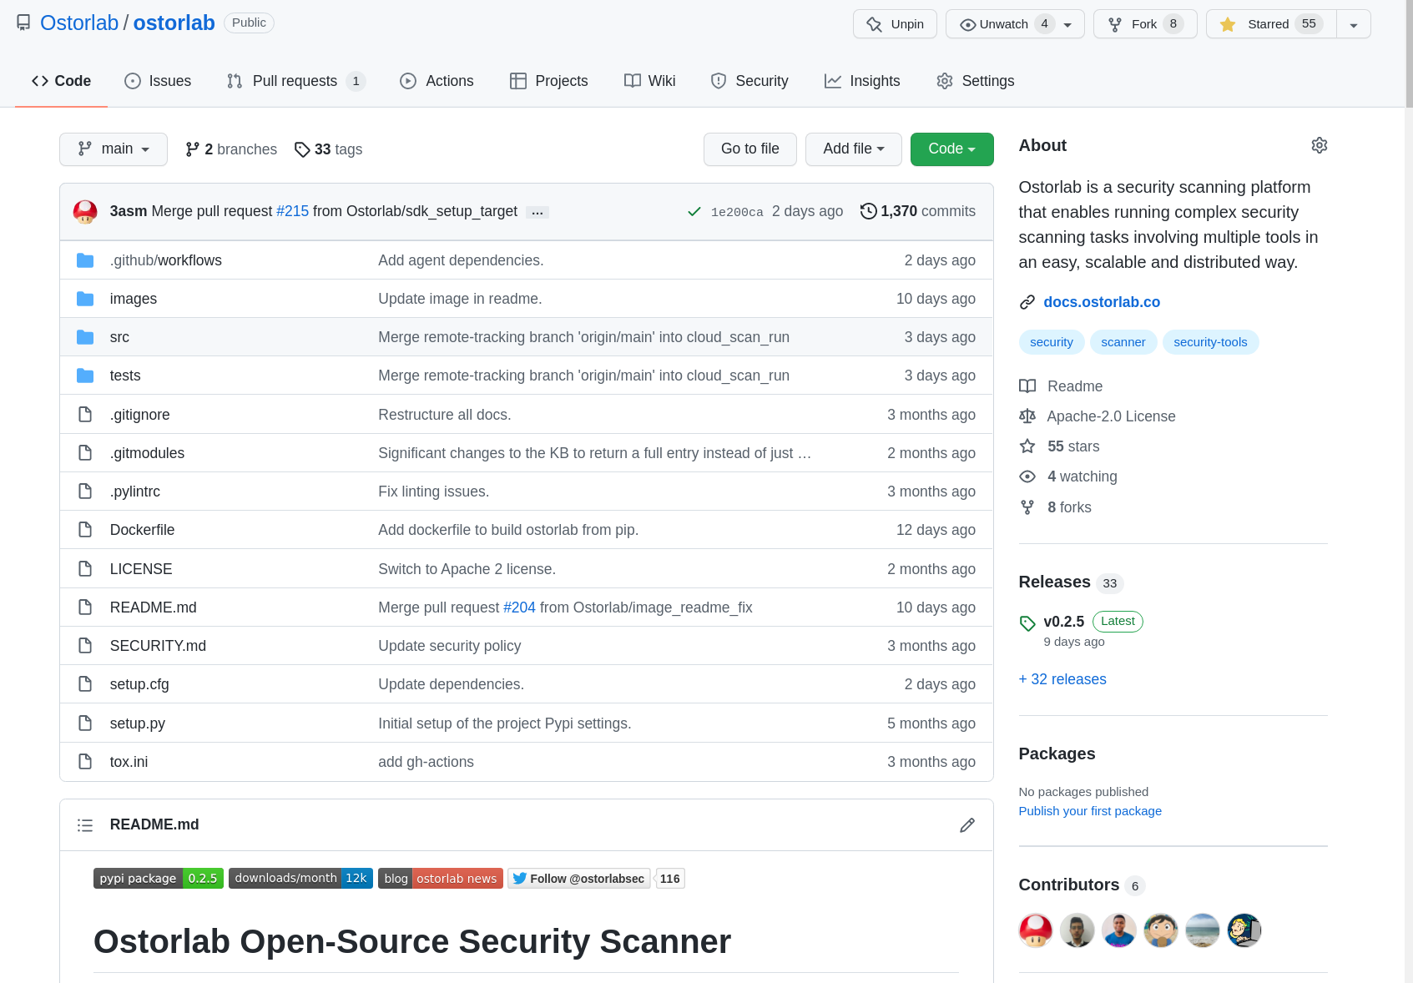This screenshot has height=983, width=1413.
Task: Click the pencil icon to edit README.md
Action: (967, 825)
